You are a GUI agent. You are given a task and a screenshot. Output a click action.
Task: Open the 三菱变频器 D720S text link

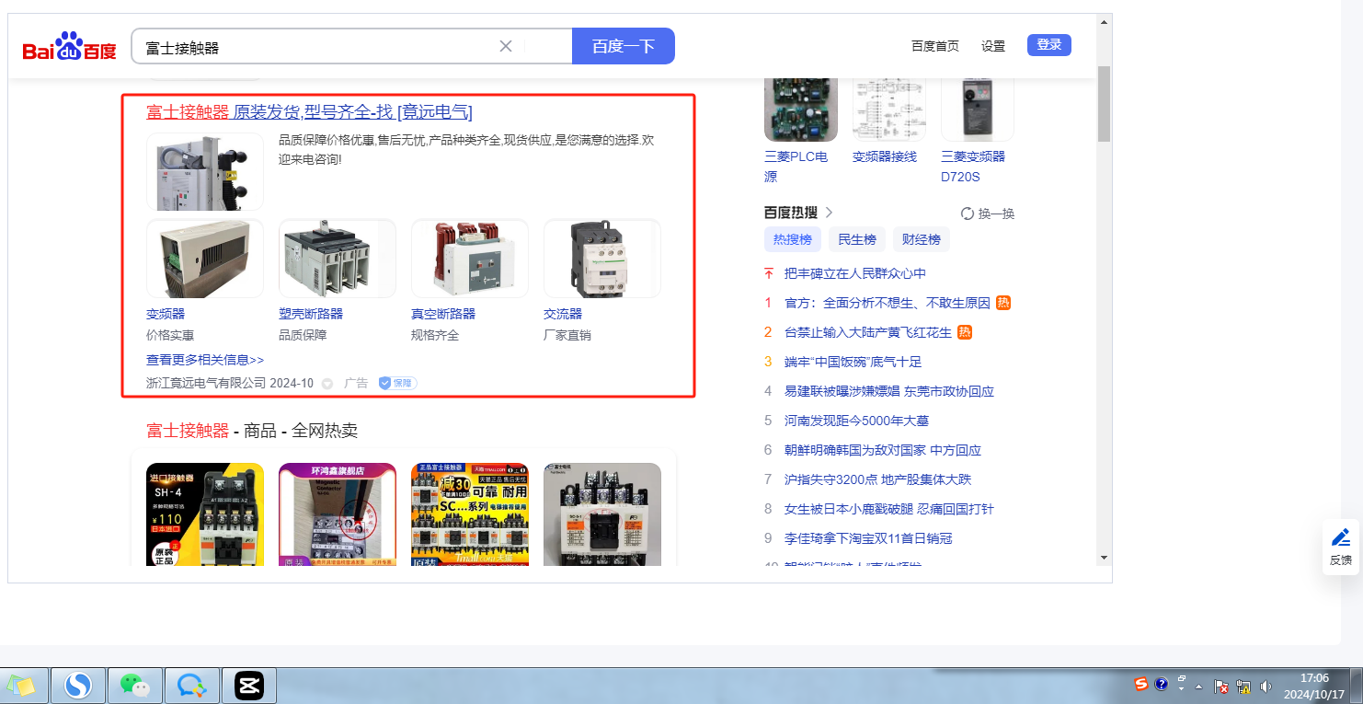pos(973,167)
